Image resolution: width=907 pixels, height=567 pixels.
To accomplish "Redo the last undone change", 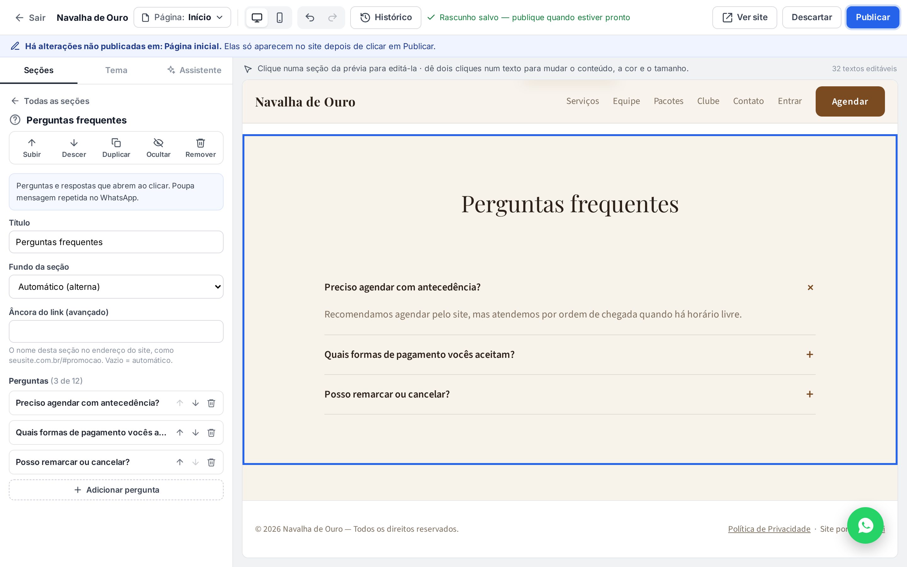I will coord(333,18).
